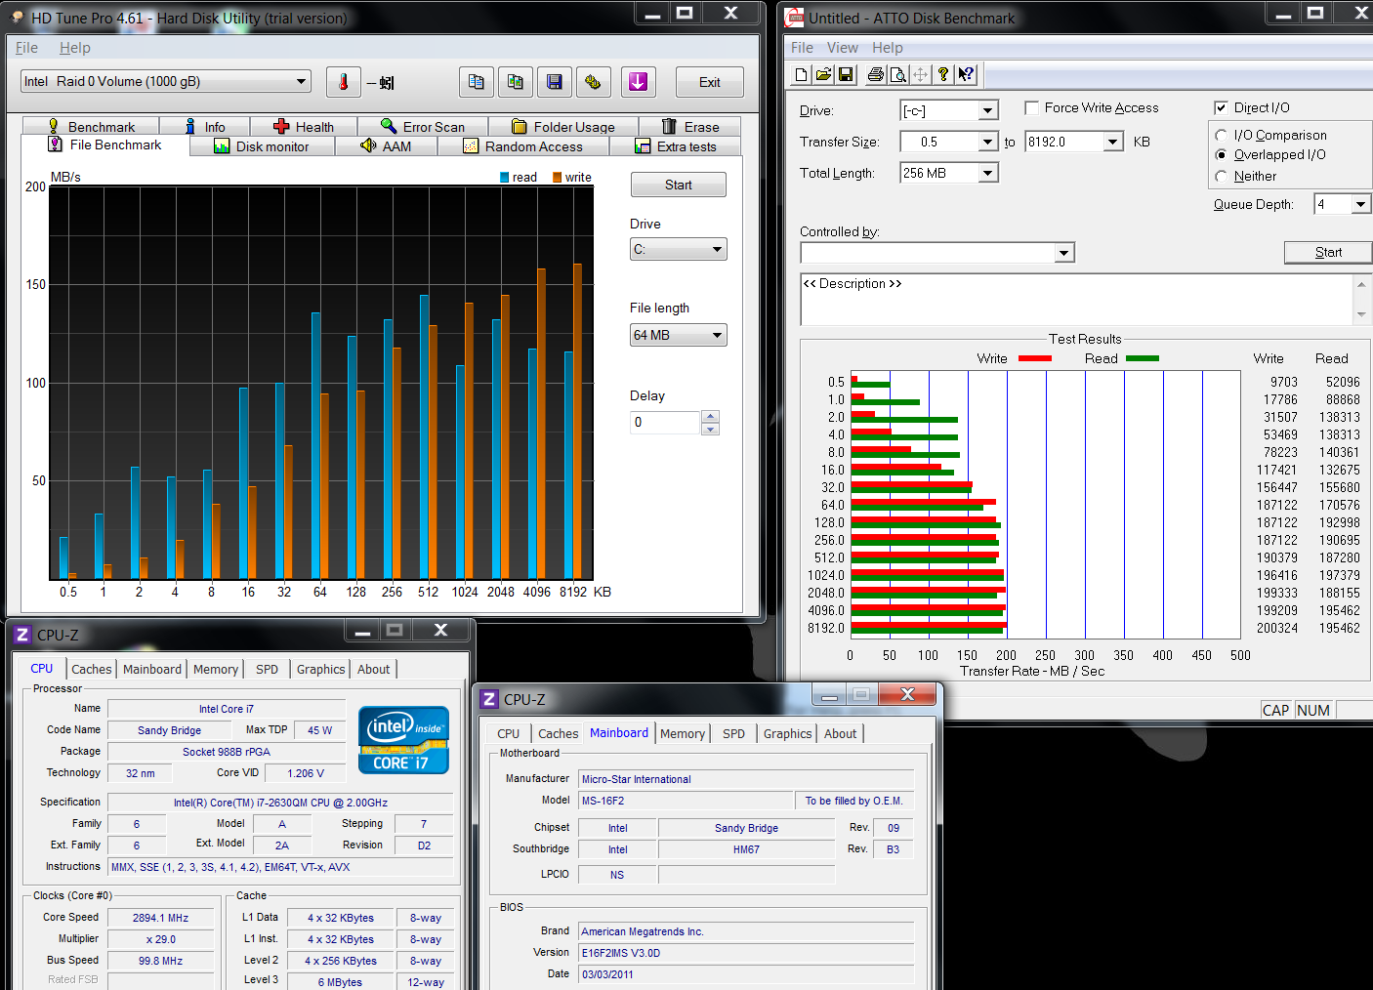The width and height of the screenshot is (1373, 990).
Task: Select the I/O Comparison radio button
Action: point(1221,136)
